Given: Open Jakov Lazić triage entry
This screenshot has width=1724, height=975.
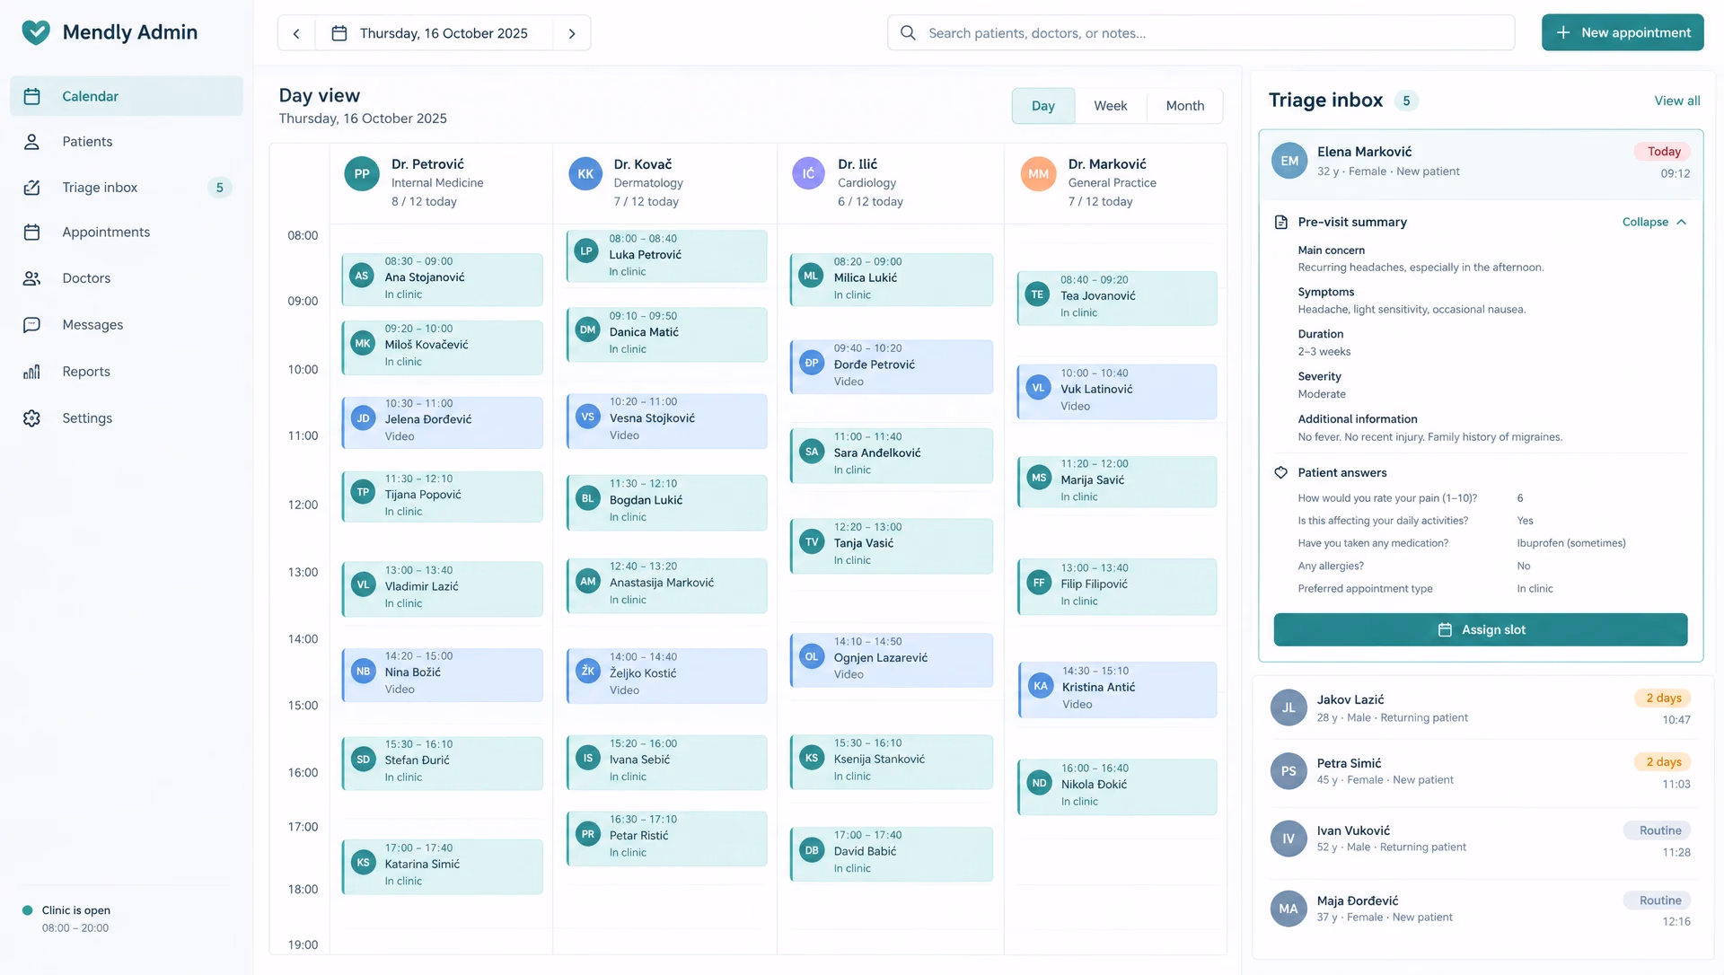Looking at the screenshot, I should 1481,707.
